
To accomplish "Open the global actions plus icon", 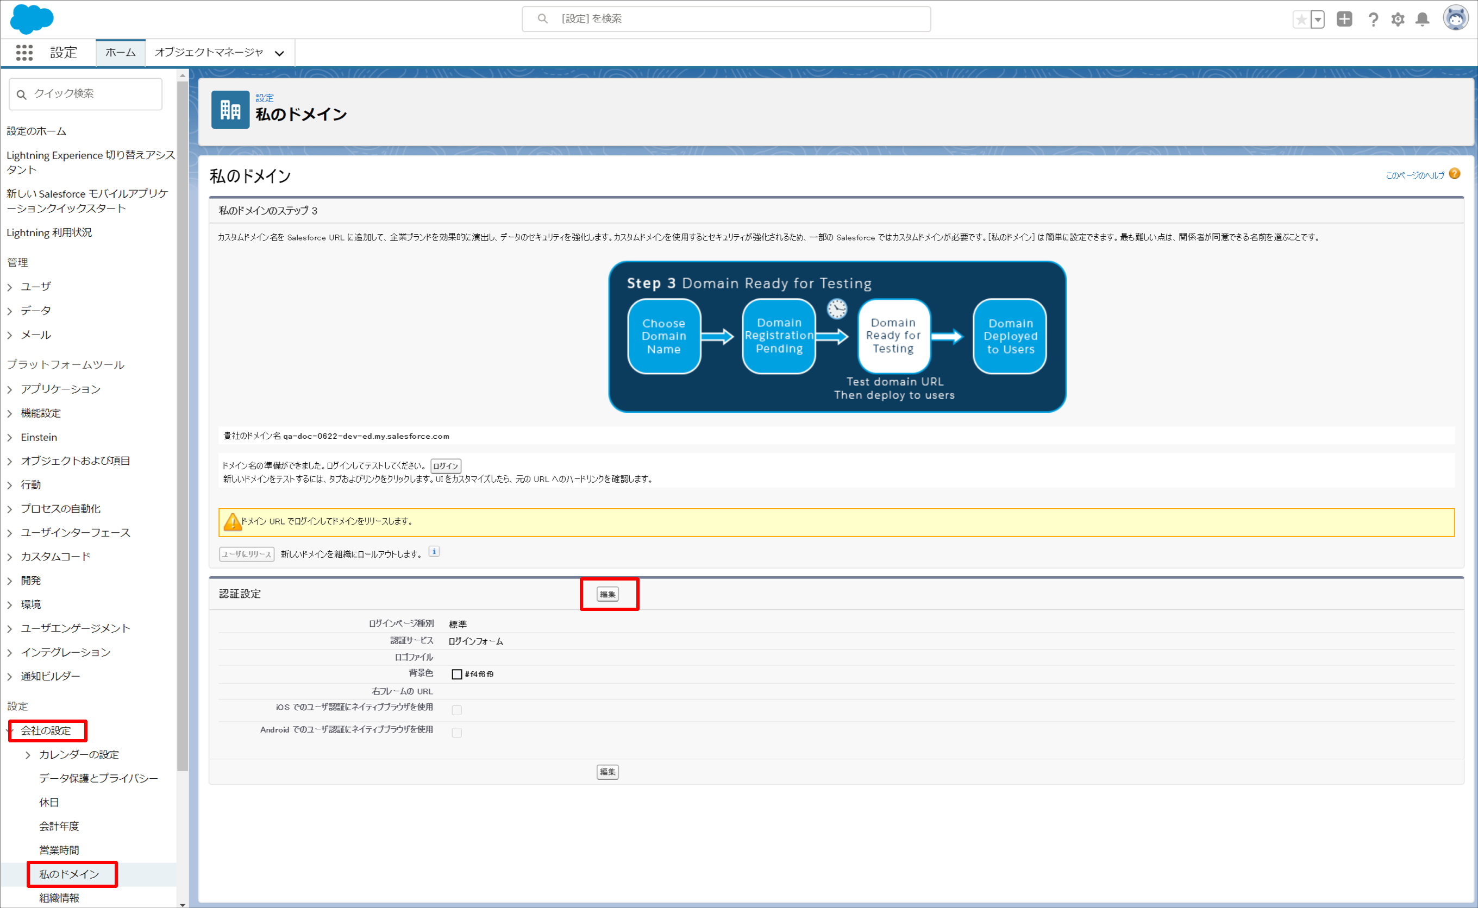I will [x=1345, y=19].
